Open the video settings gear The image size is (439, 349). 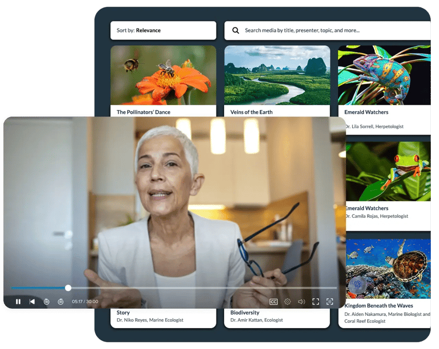(x=287, y=301)
